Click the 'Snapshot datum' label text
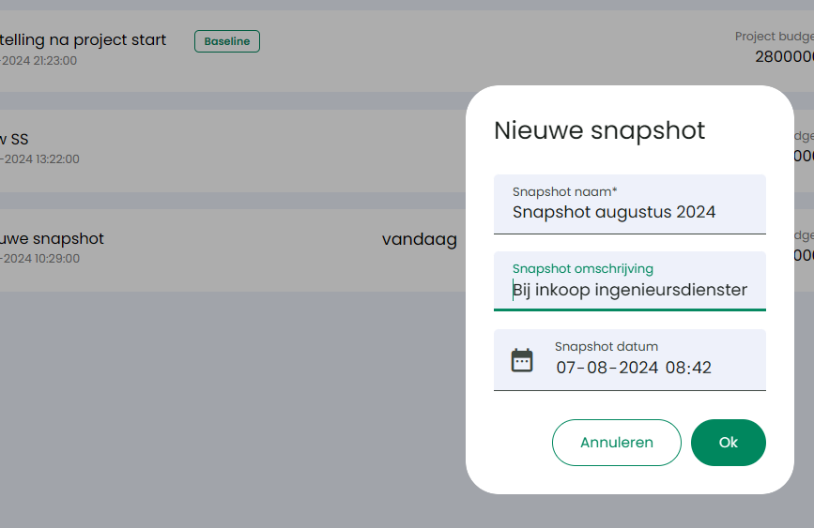Viewport: 814px width, 528px height. click(606, 346)
